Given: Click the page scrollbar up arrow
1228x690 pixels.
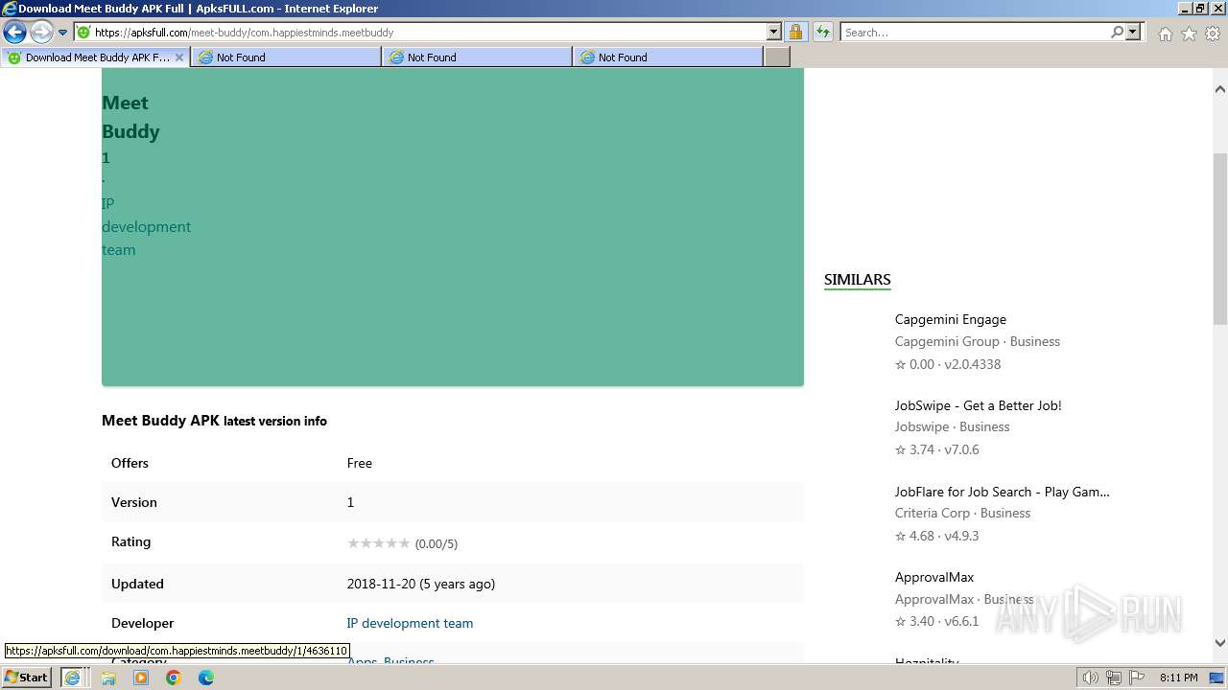Looking at the screenshot, I should tap(1219, 89).
